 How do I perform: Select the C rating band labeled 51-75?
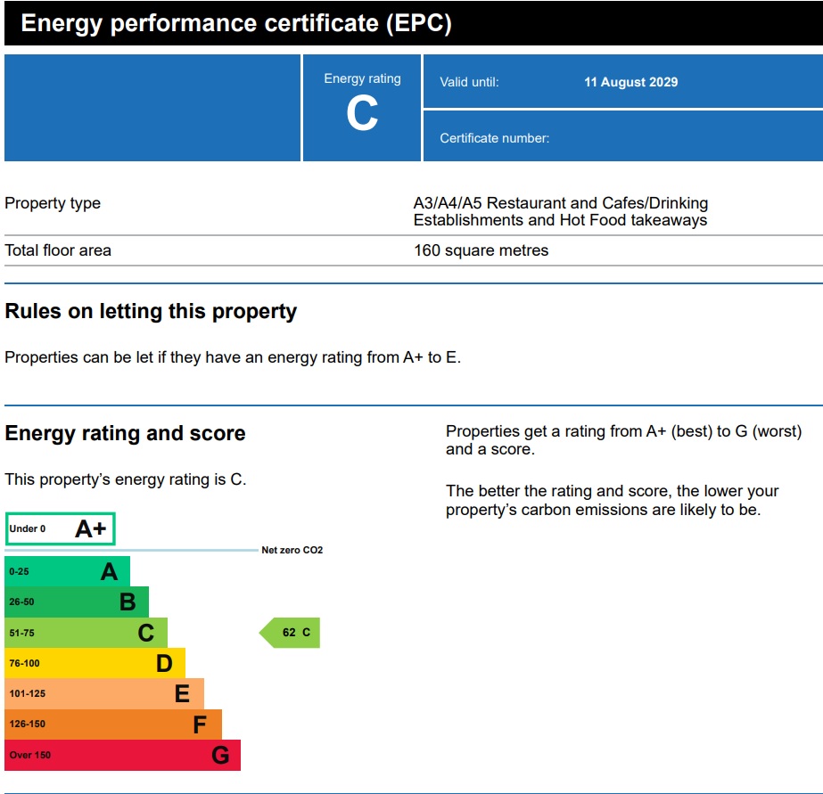coord(86,633)
